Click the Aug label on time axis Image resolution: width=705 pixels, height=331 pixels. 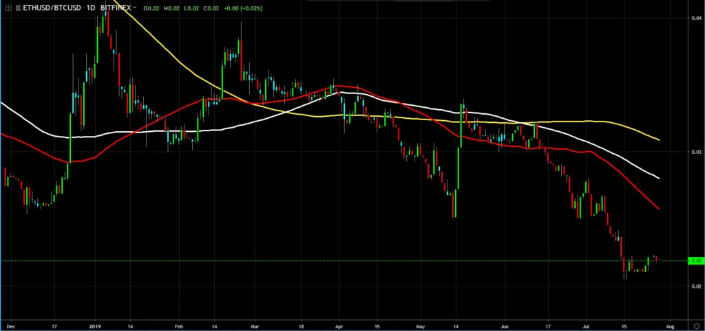pyautogui.click(x=670, y=326)
